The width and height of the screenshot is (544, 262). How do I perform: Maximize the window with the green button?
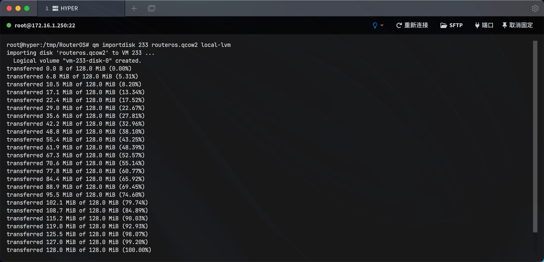[x=27, y=8]
